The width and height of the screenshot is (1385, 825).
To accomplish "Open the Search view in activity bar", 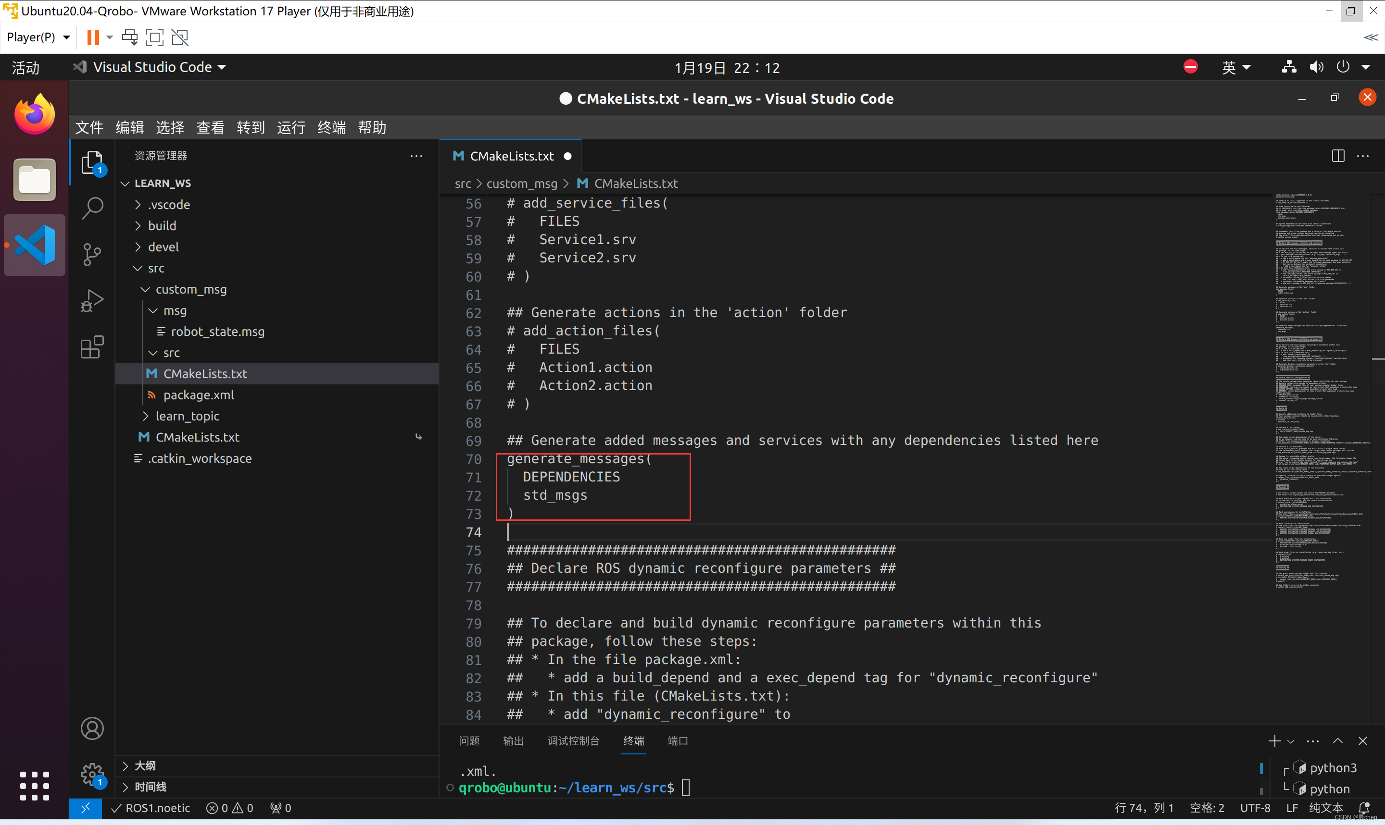I will point(92,208).
